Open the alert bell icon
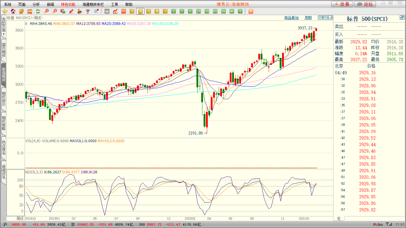This screenshot has width=406, height=228. click(79, 11)
